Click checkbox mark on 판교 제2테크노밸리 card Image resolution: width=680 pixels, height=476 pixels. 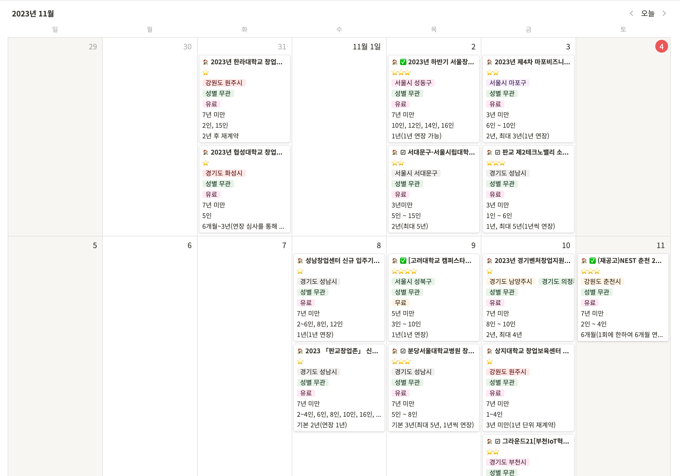coord(498,152)
